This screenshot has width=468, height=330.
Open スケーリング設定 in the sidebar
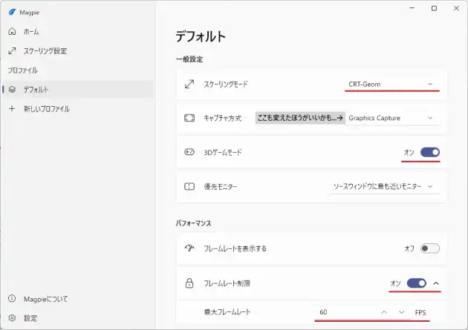[45, 51]
